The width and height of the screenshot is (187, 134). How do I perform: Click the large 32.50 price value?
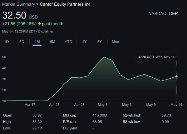(14, 15)
